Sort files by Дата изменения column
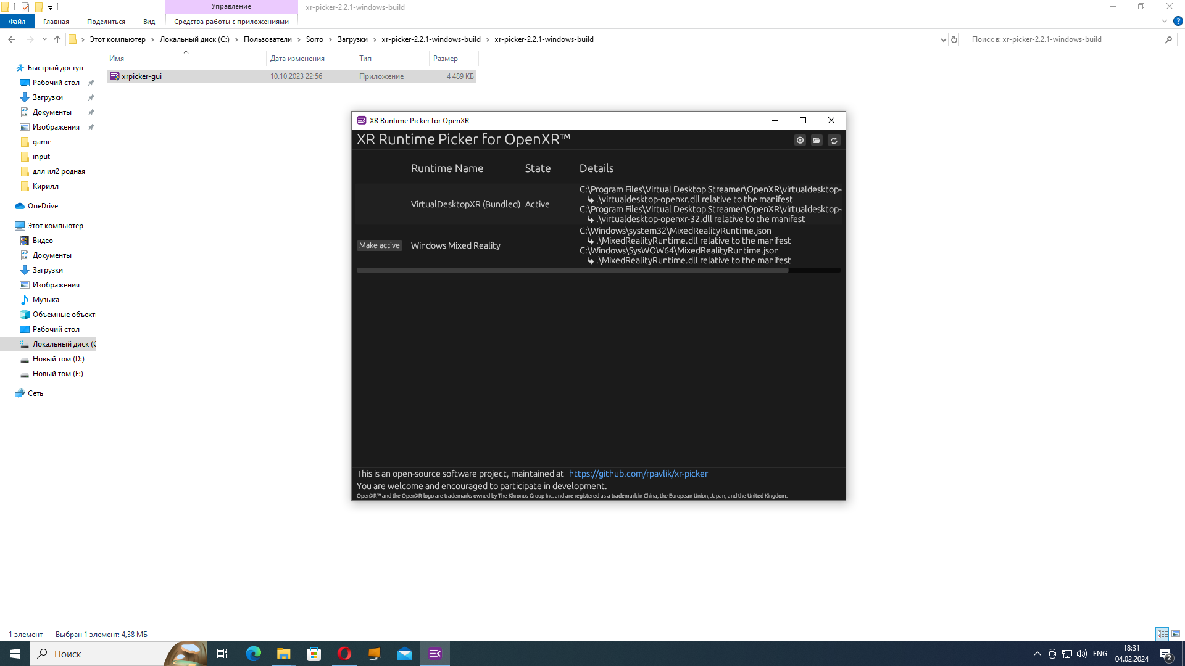 pos(311,59)
